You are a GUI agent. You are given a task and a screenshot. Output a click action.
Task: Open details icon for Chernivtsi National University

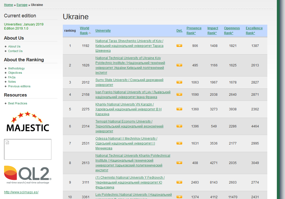179,182
